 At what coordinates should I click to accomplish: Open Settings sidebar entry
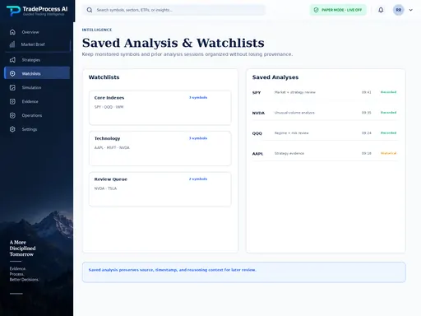click(x=37, y=129)
